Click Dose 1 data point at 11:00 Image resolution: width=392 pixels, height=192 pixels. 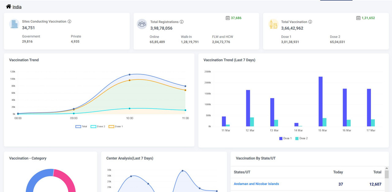point(185,90)
